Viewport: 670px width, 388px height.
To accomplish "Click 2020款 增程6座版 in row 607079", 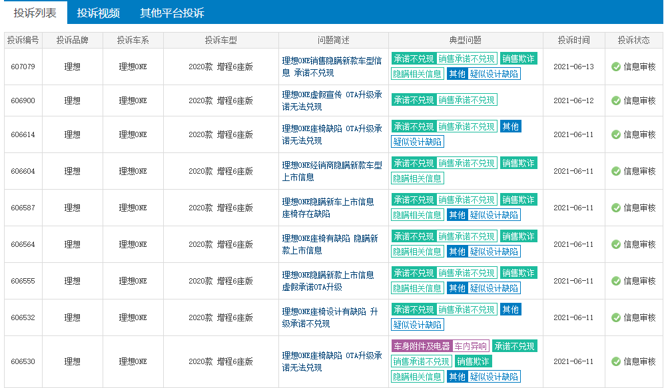I will coord(220,67).
